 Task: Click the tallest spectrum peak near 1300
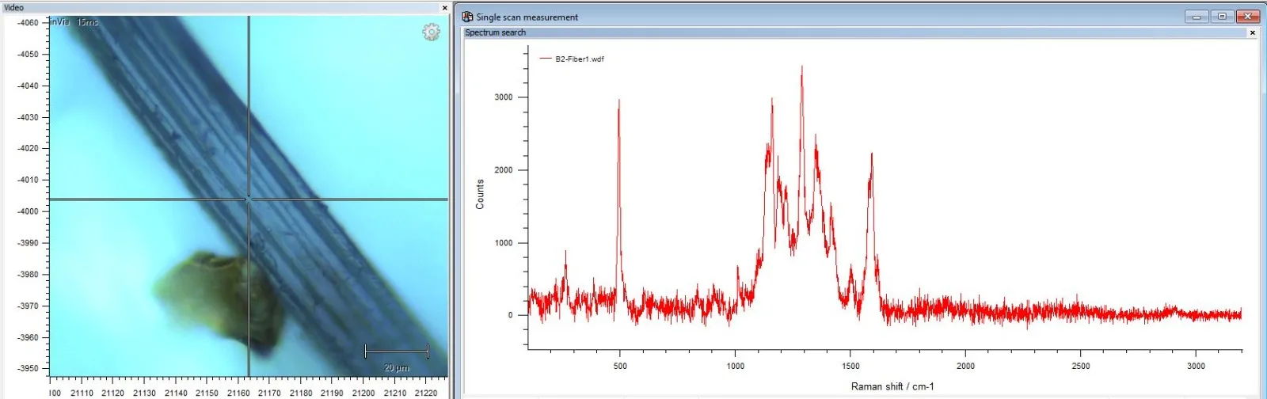point(801,69)
